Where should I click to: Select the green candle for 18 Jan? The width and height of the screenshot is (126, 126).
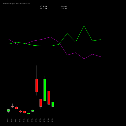pos(33,111)
